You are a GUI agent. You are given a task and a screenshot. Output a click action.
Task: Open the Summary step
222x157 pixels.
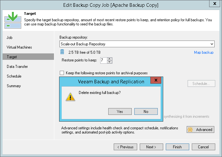point(14,86)
